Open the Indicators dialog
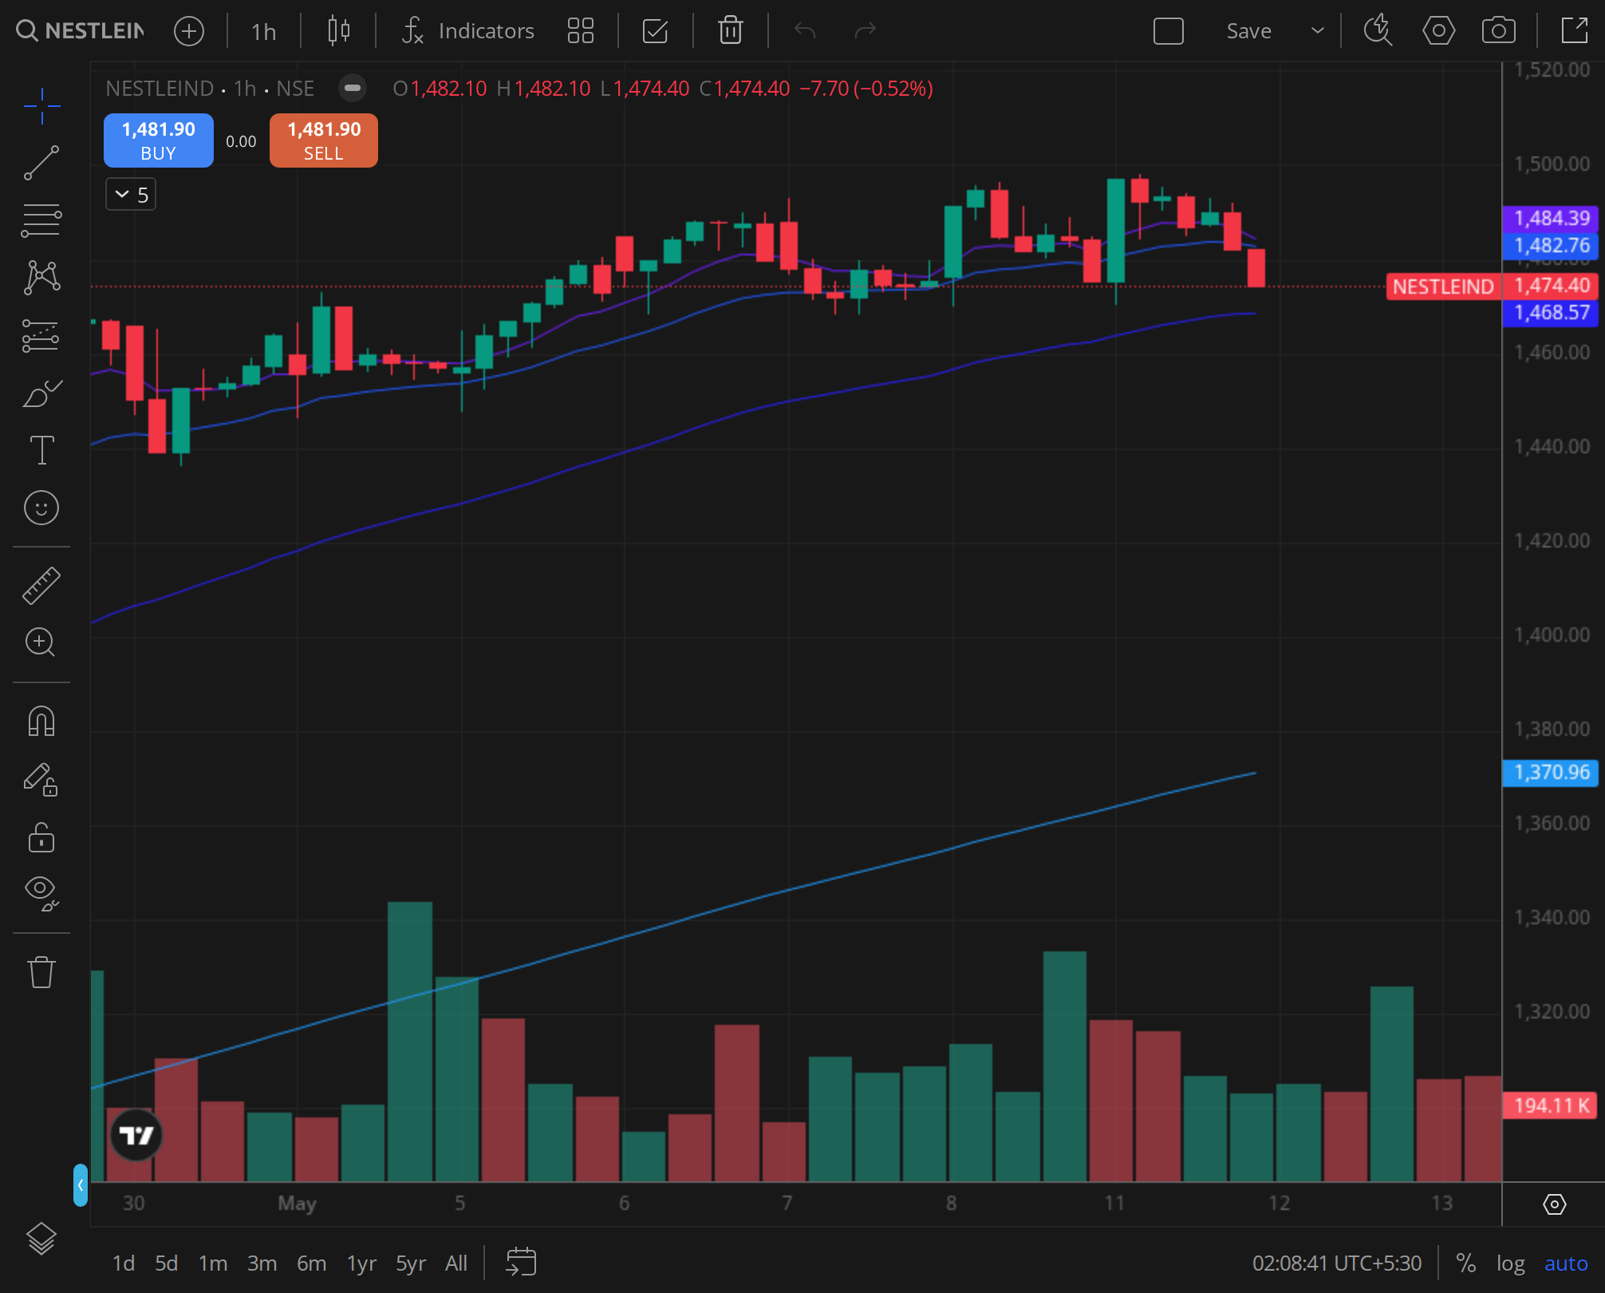1605x1293 pixels. (x=467, y=31)
